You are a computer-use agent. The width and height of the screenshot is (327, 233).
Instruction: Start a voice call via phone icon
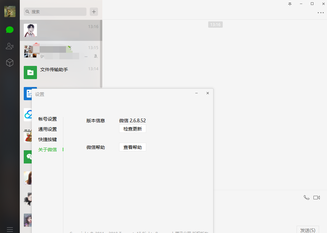pyautogui.click(x=306, y=197)
